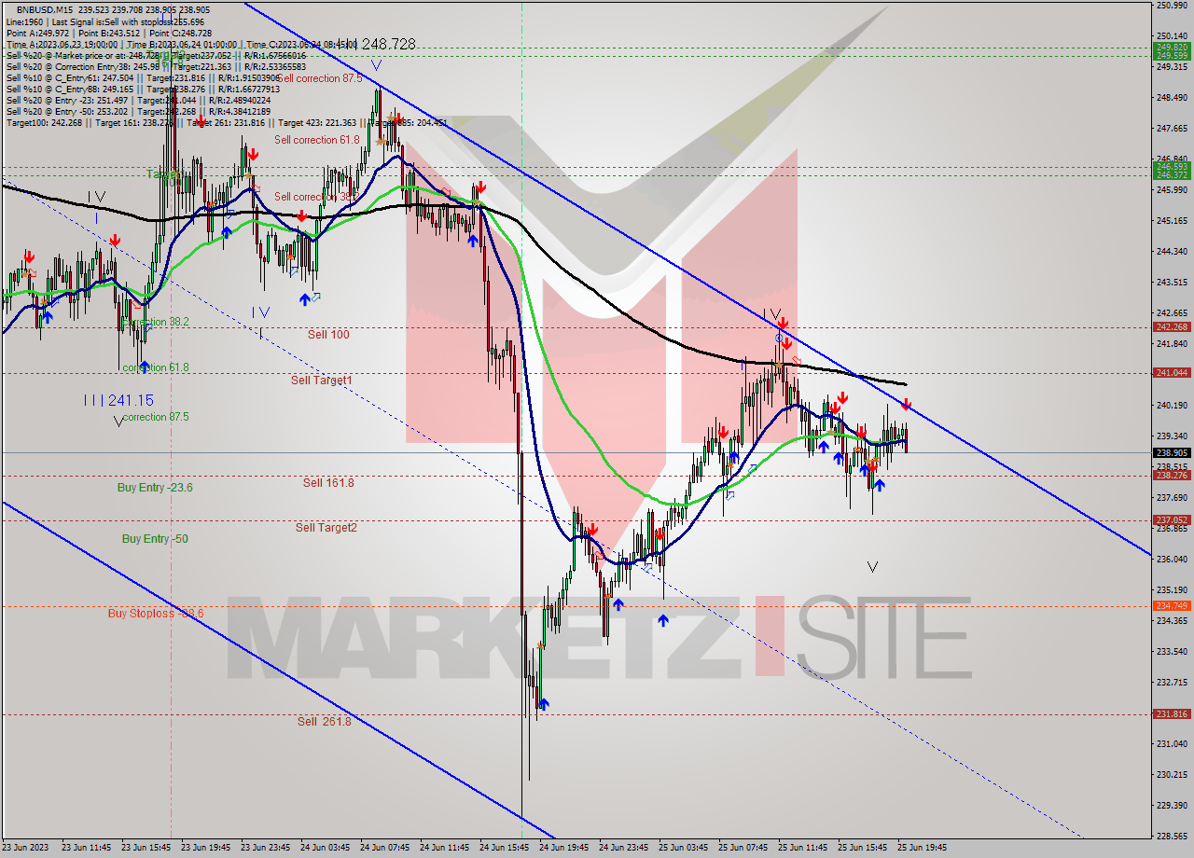
Task: Click the '24 Jun 03:45' time label
Action: 326,848
